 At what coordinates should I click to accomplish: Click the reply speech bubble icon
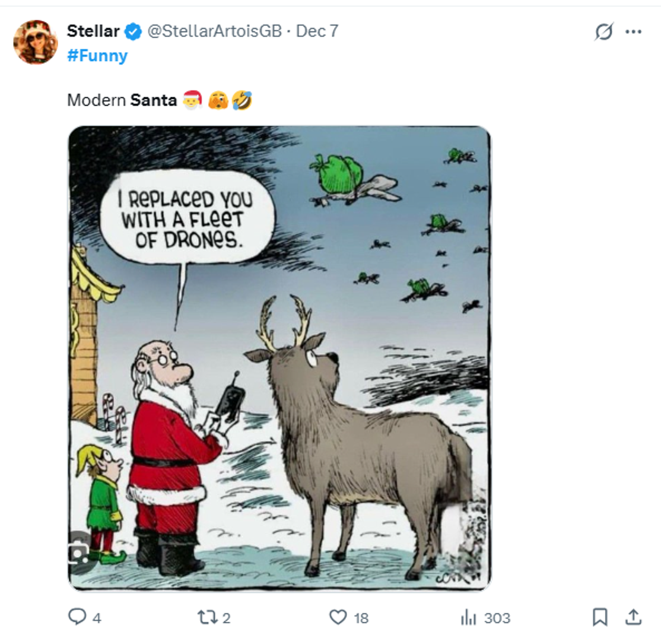[77, 618]
